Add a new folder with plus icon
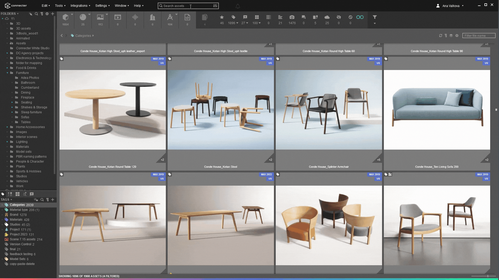The height and width of the screenshot is (280, 499). (52, 14)
